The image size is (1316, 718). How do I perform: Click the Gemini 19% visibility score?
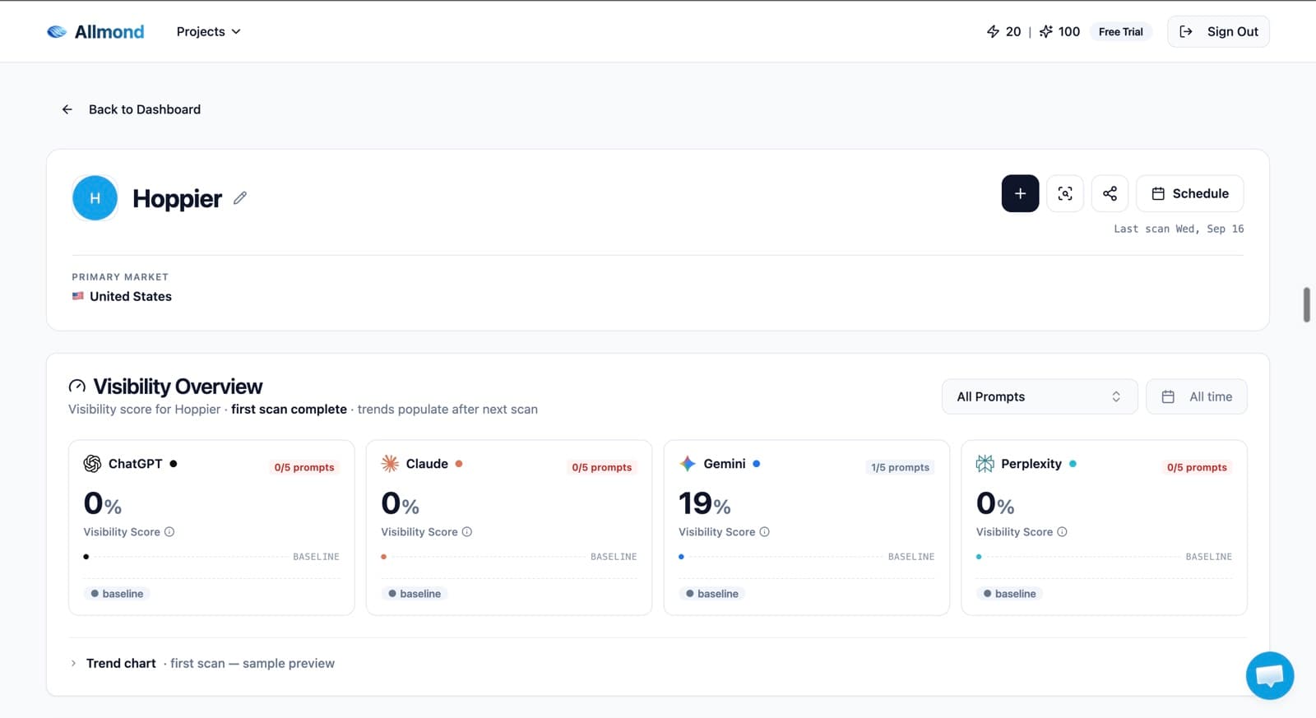pyautogui.click(x=705, y=503)
